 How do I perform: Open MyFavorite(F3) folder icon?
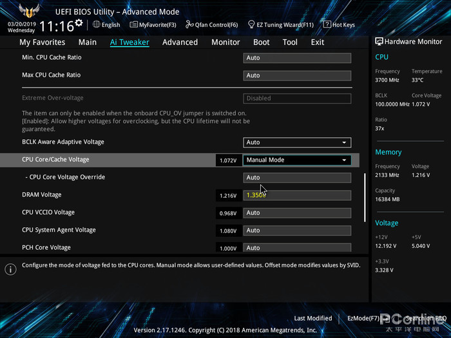click(133, 24)
